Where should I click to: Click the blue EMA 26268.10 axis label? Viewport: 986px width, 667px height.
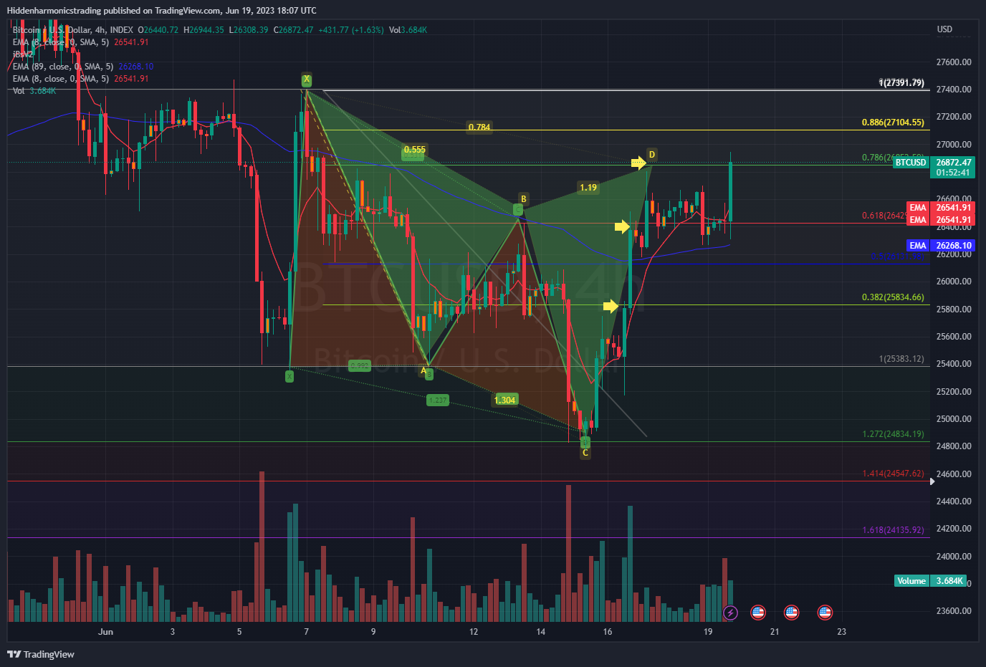point(941,246)
